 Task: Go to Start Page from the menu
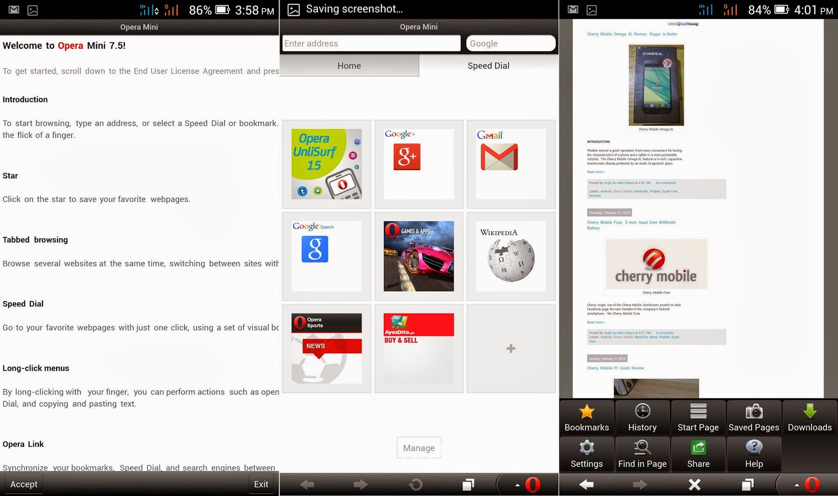pos(698,418)
